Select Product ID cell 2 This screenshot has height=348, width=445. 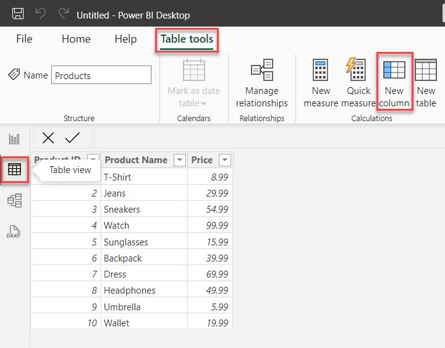(66, 193)
